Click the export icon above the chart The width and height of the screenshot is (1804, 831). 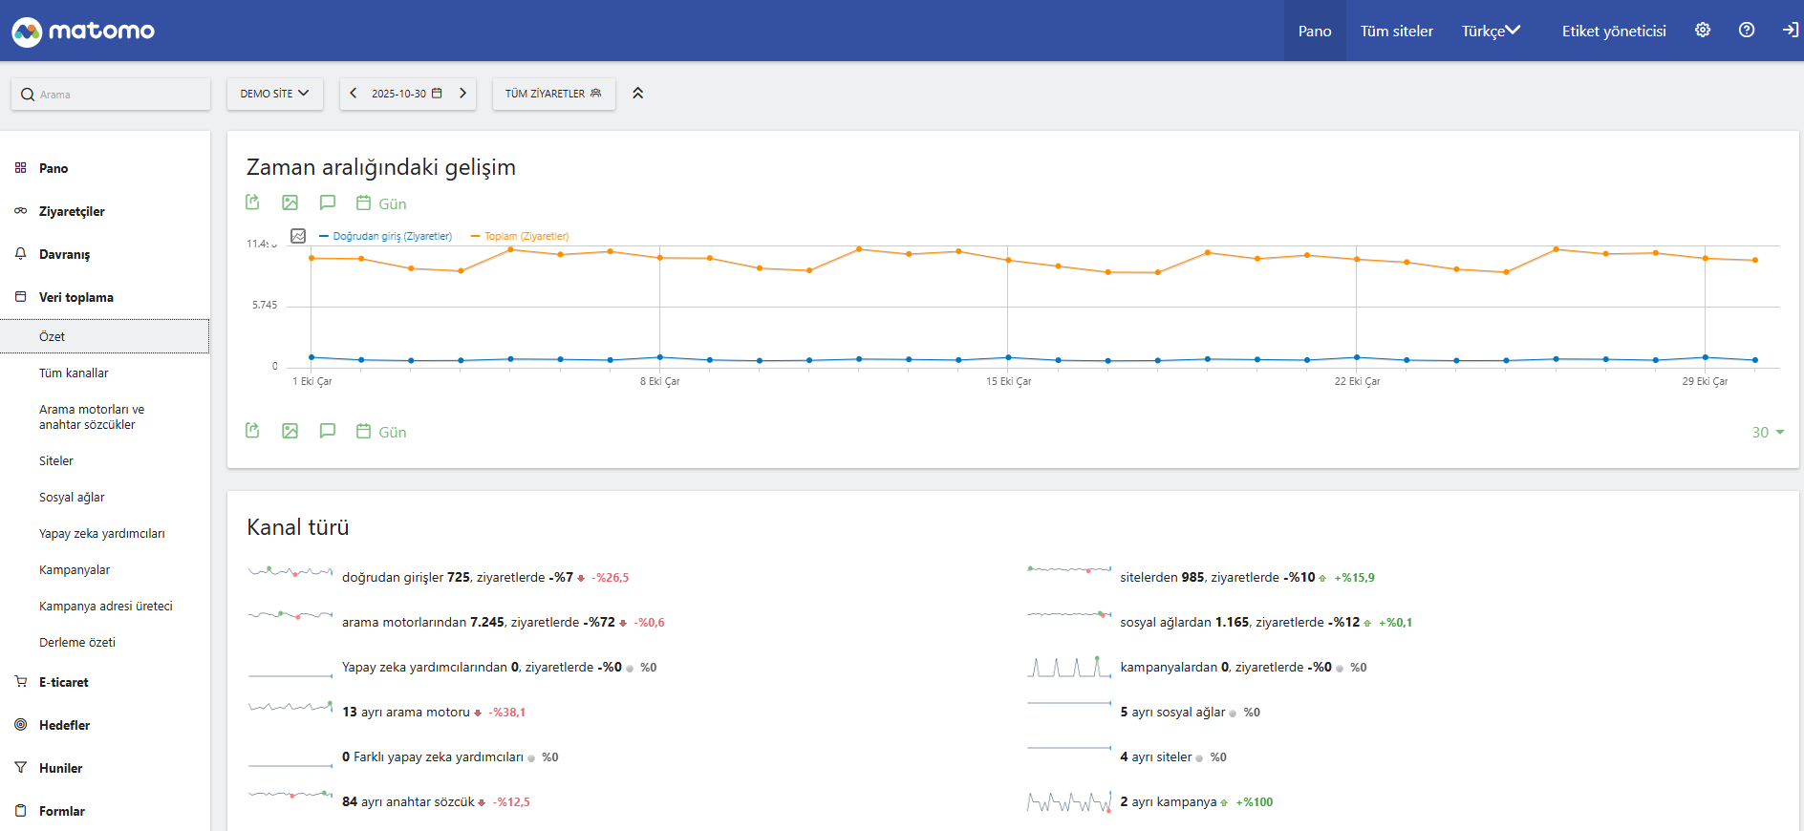[252, 202]
